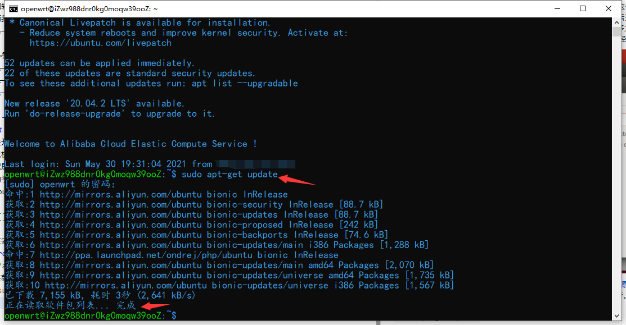Click the terminal icon in the title bar

click(x=13, y=9)
